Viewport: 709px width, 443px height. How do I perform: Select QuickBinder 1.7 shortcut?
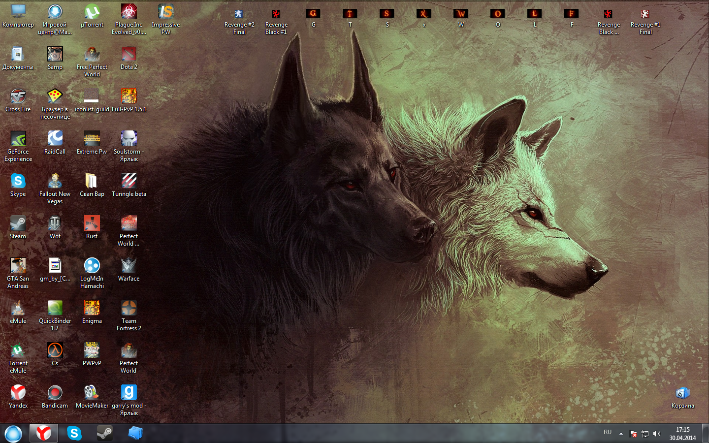point(55,315)
